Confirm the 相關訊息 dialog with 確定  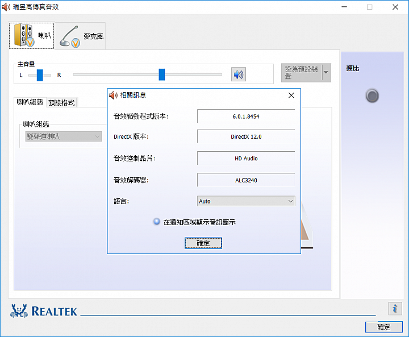(x=203, y=243)
